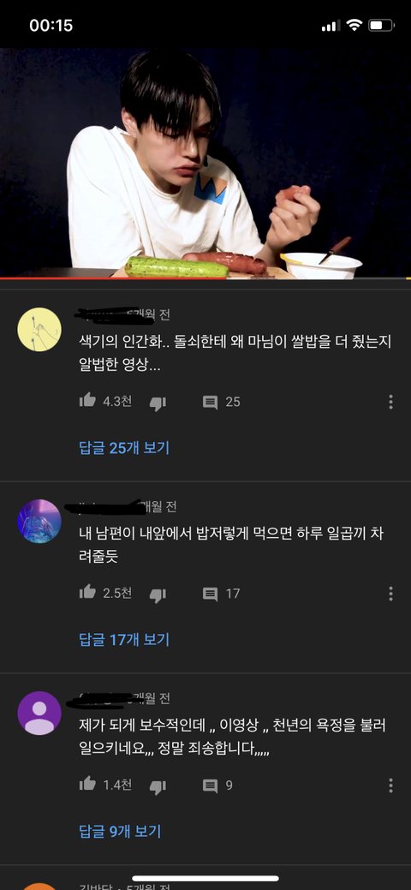The image size is (411, 890).
Task: Open the yellow hand-drawn commenter avatar
Action: coord(39,330)
